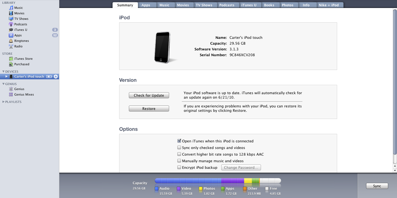Click the 15.59 GB audio size label

[x=166, y=194]
